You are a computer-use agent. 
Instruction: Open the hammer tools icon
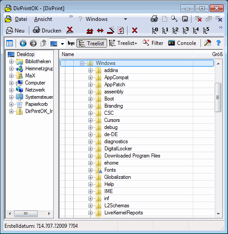(x=208, y=43)
